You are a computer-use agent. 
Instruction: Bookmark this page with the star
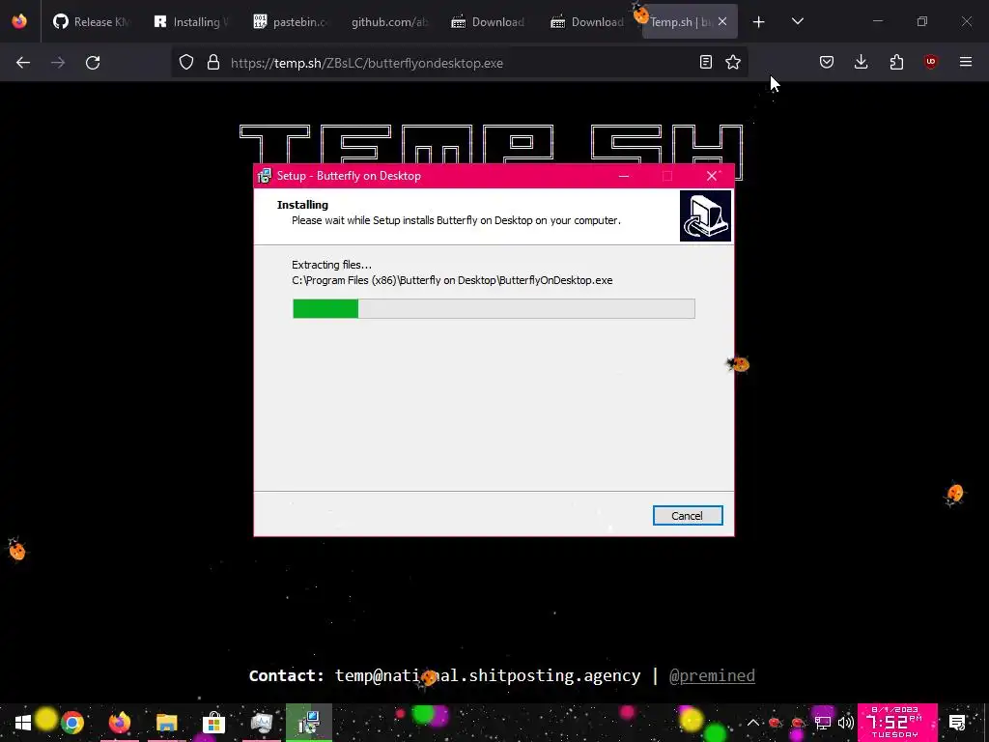click(733, 62)
